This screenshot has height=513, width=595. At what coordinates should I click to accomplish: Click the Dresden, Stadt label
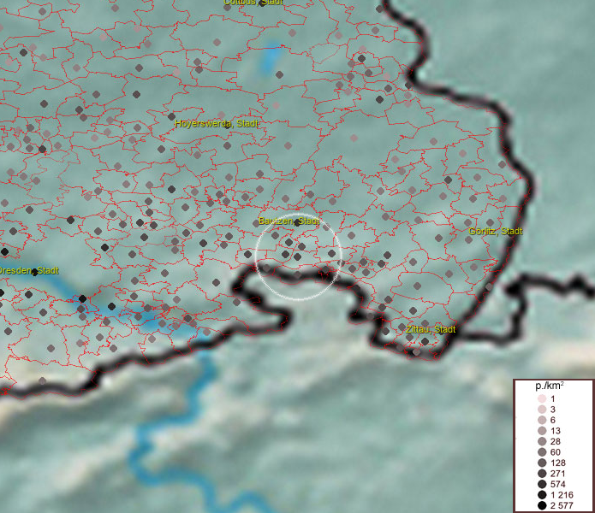coord(14,270)
